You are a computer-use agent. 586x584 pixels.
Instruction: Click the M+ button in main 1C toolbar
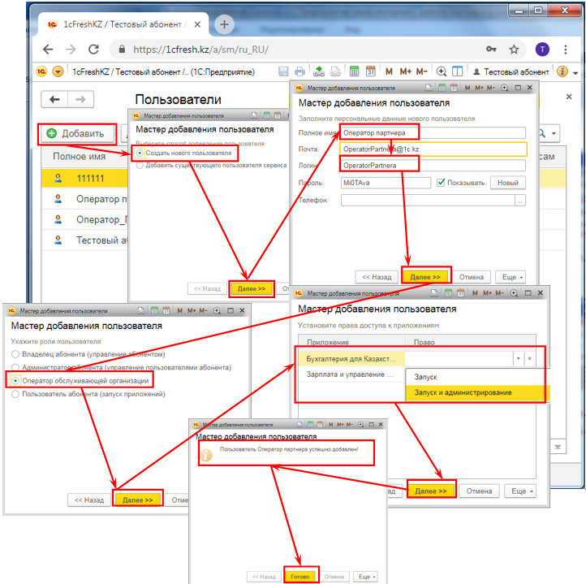pos(406,71)
